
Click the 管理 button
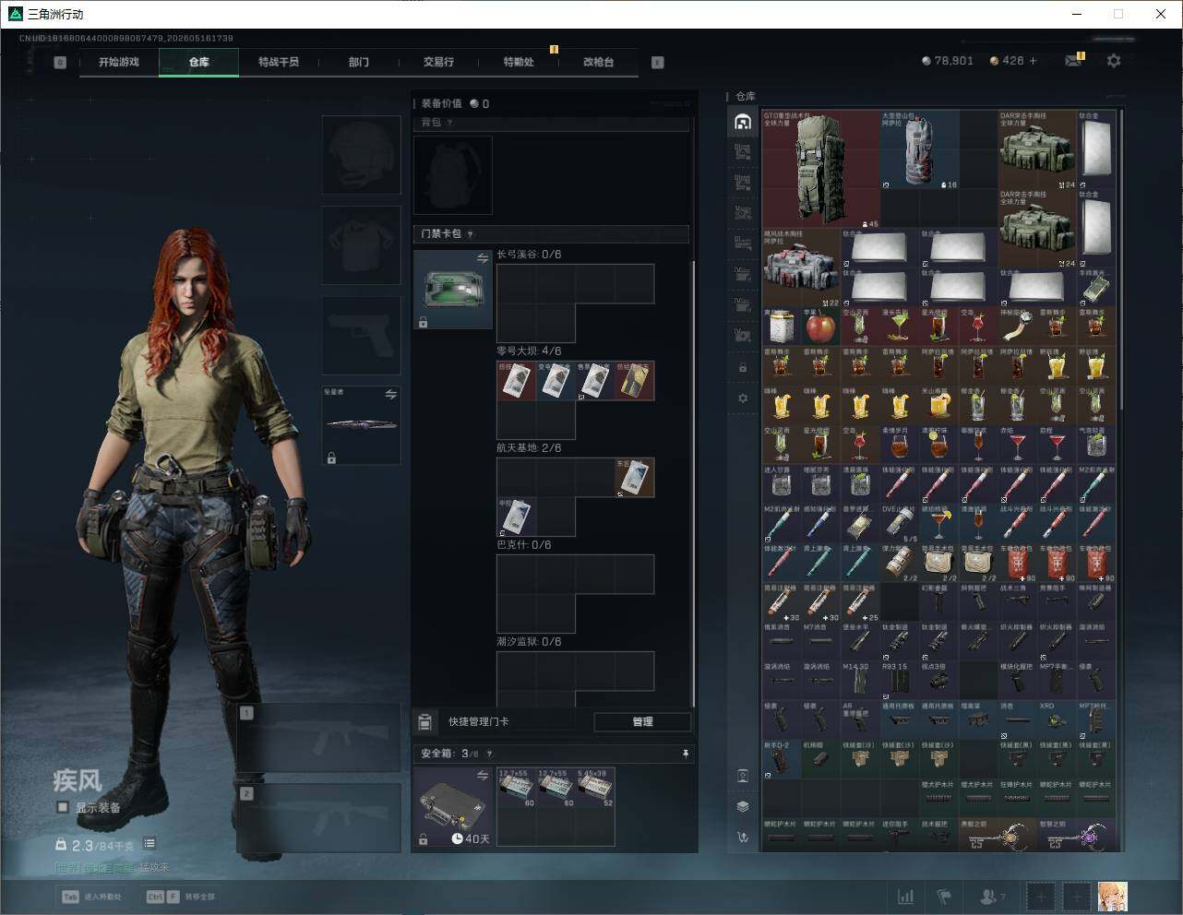[x=642, y=721]
